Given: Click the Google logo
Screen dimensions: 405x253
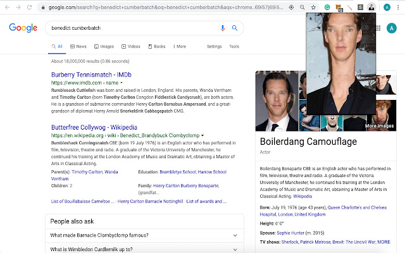Looking at the screenshot, I should coord(23,28).
